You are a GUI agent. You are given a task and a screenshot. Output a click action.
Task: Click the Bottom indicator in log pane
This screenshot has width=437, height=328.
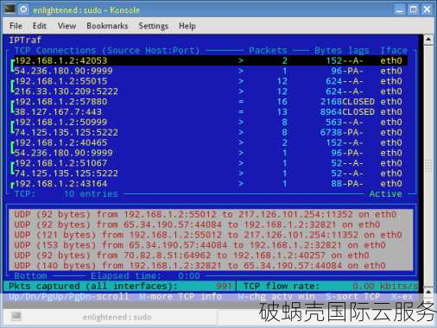(30, 276)
